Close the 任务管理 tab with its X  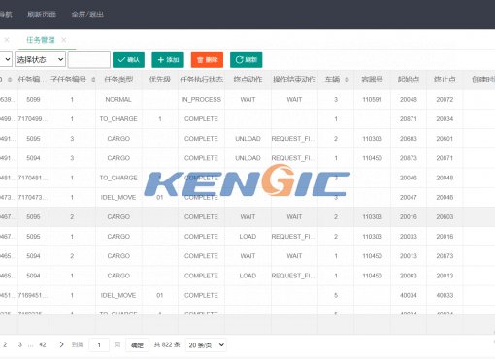tap(64, 40)
